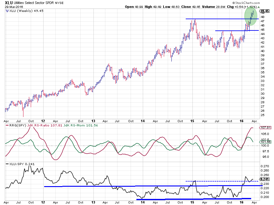The height and width of the screenshot is (205, 274).
Task: Click the Volume 28.8M readout
Action: tap(213, 7)
